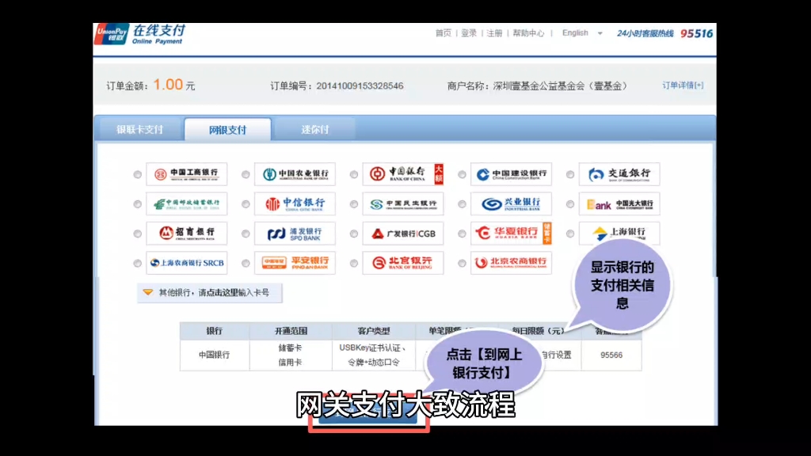Click the 客户类型 column header
Viewport: 811px width, 456px height.
[x=374, y=331]
